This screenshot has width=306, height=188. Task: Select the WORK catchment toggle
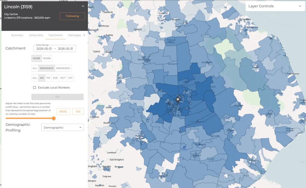coord(47,58)
